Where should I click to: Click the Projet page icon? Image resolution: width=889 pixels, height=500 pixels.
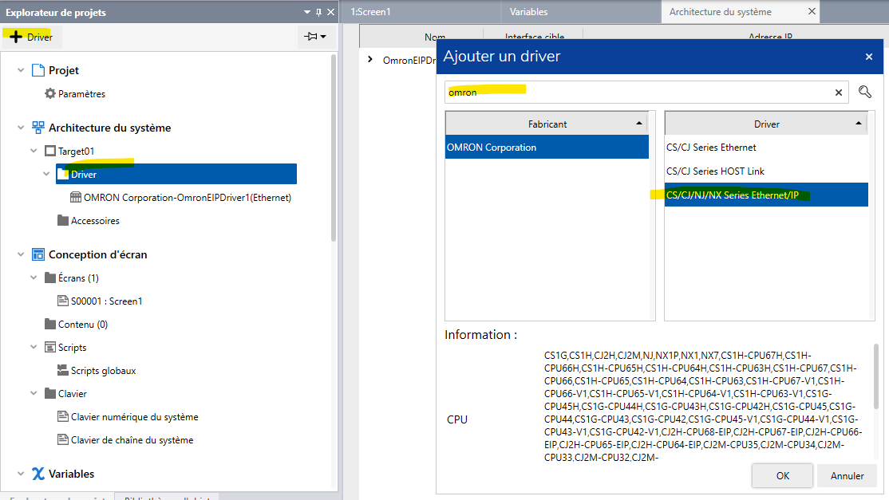pyautogui.click(x=38, y=70)
